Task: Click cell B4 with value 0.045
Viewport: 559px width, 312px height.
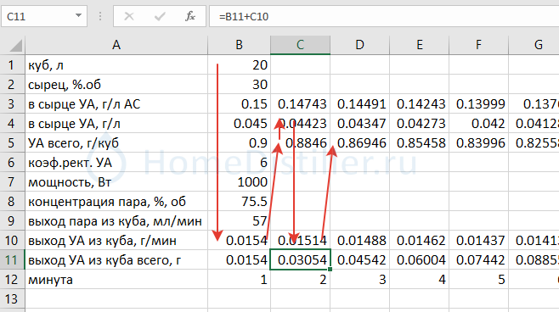Action: [240, 124]
